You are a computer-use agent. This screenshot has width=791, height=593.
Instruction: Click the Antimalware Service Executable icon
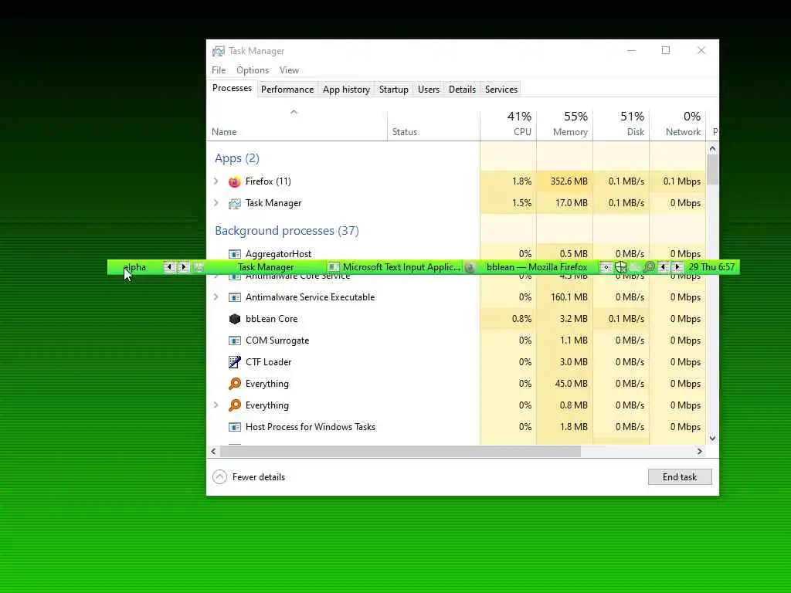[x=234, y=297]
